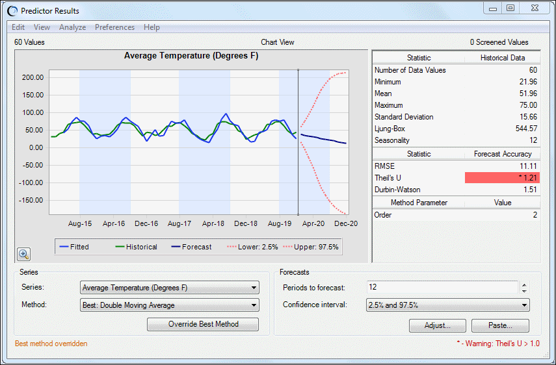Click the 0 Screened Values label
This screenshot has width=556, height=365.
[499, 42]
